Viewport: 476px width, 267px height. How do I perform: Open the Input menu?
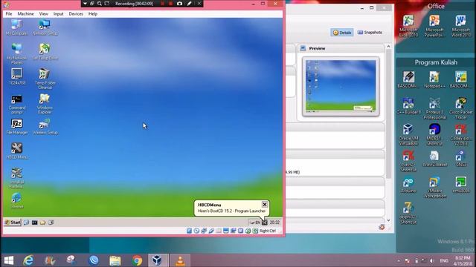point(58,13)
